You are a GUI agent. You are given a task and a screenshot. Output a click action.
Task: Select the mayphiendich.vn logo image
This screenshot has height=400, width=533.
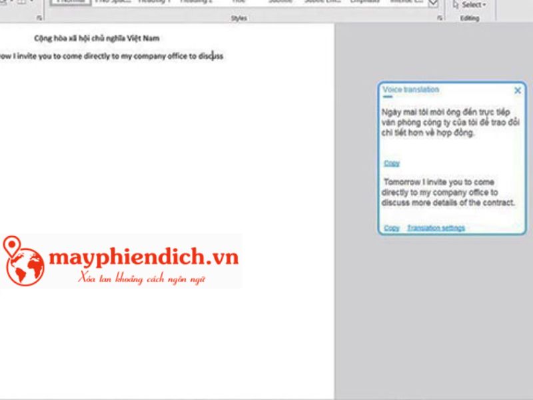pyautogui.click(x=121, y=261)
